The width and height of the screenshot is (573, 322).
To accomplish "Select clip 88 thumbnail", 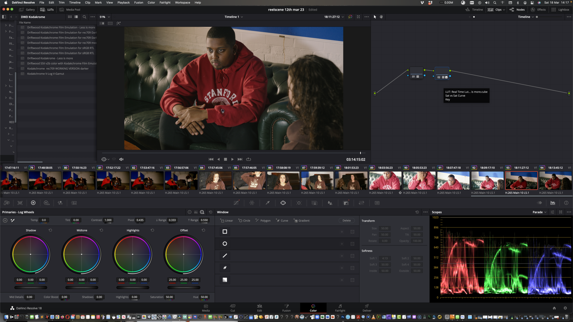I will 351,181.
